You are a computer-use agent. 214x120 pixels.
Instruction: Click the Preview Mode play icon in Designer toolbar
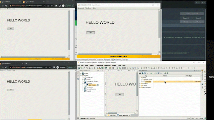(x=110, y=68)
